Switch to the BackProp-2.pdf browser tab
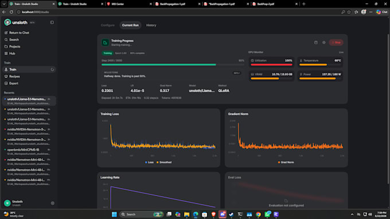The width and height of the screenshot is (390, 219). pyautogui.click(x=275, y=4)
